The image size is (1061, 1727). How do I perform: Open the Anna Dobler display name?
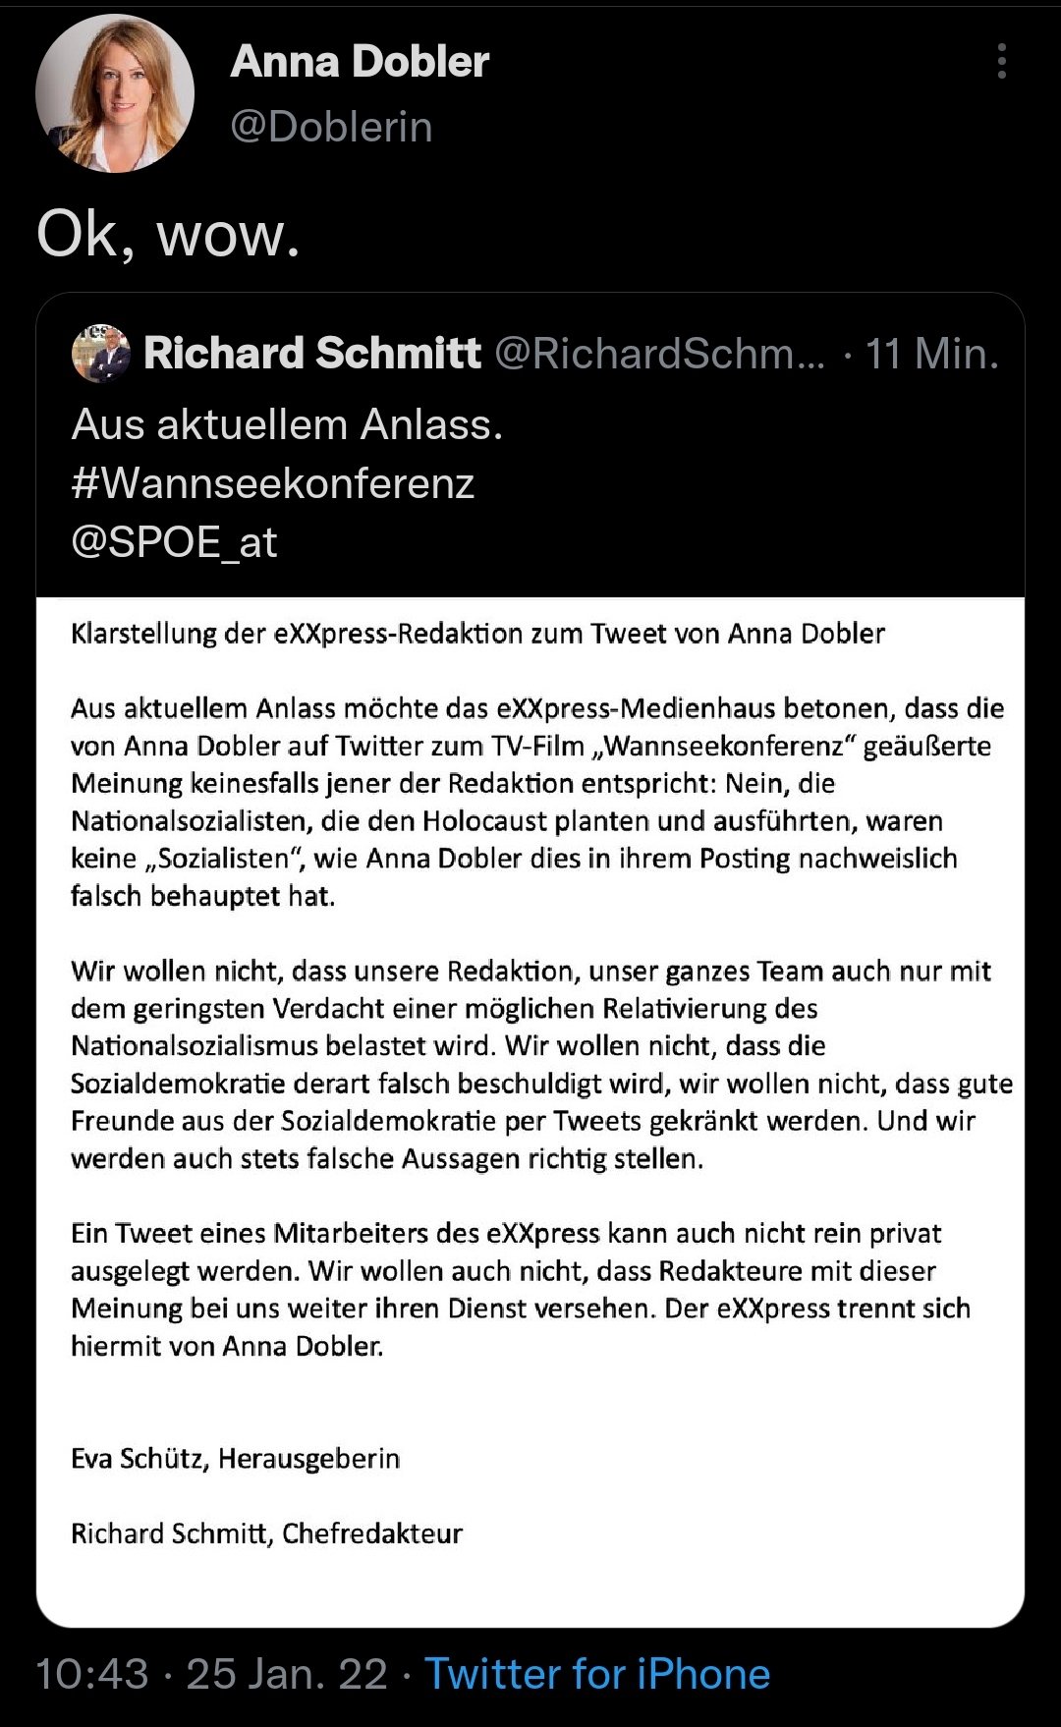click(x=360, y=61)
